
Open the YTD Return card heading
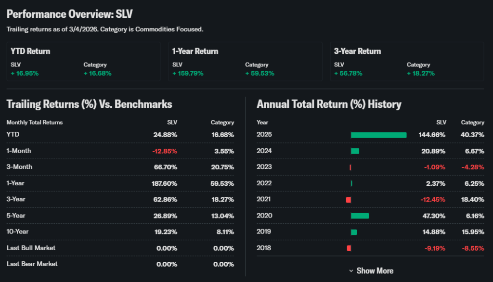click(x=30, y=51)
